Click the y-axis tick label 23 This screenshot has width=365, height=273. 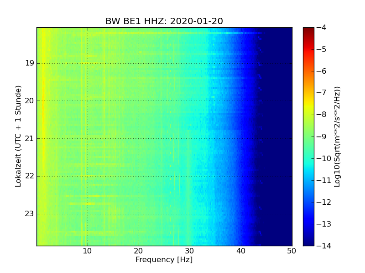(30, 214)
